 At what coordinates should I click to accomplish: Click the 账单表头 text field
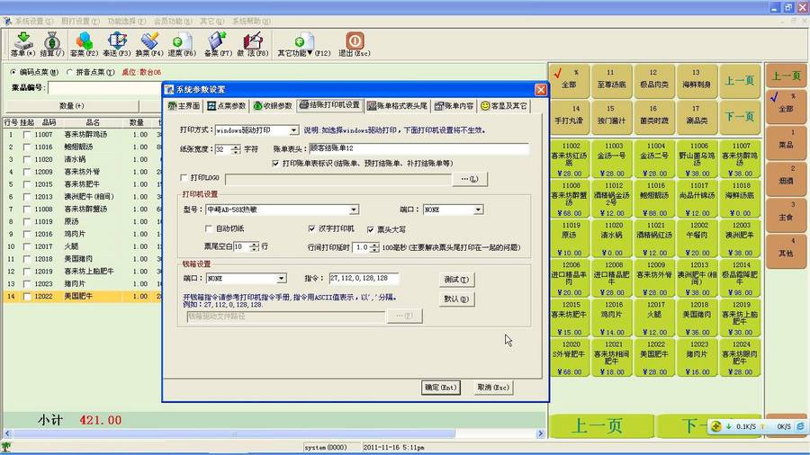(418, 149)
